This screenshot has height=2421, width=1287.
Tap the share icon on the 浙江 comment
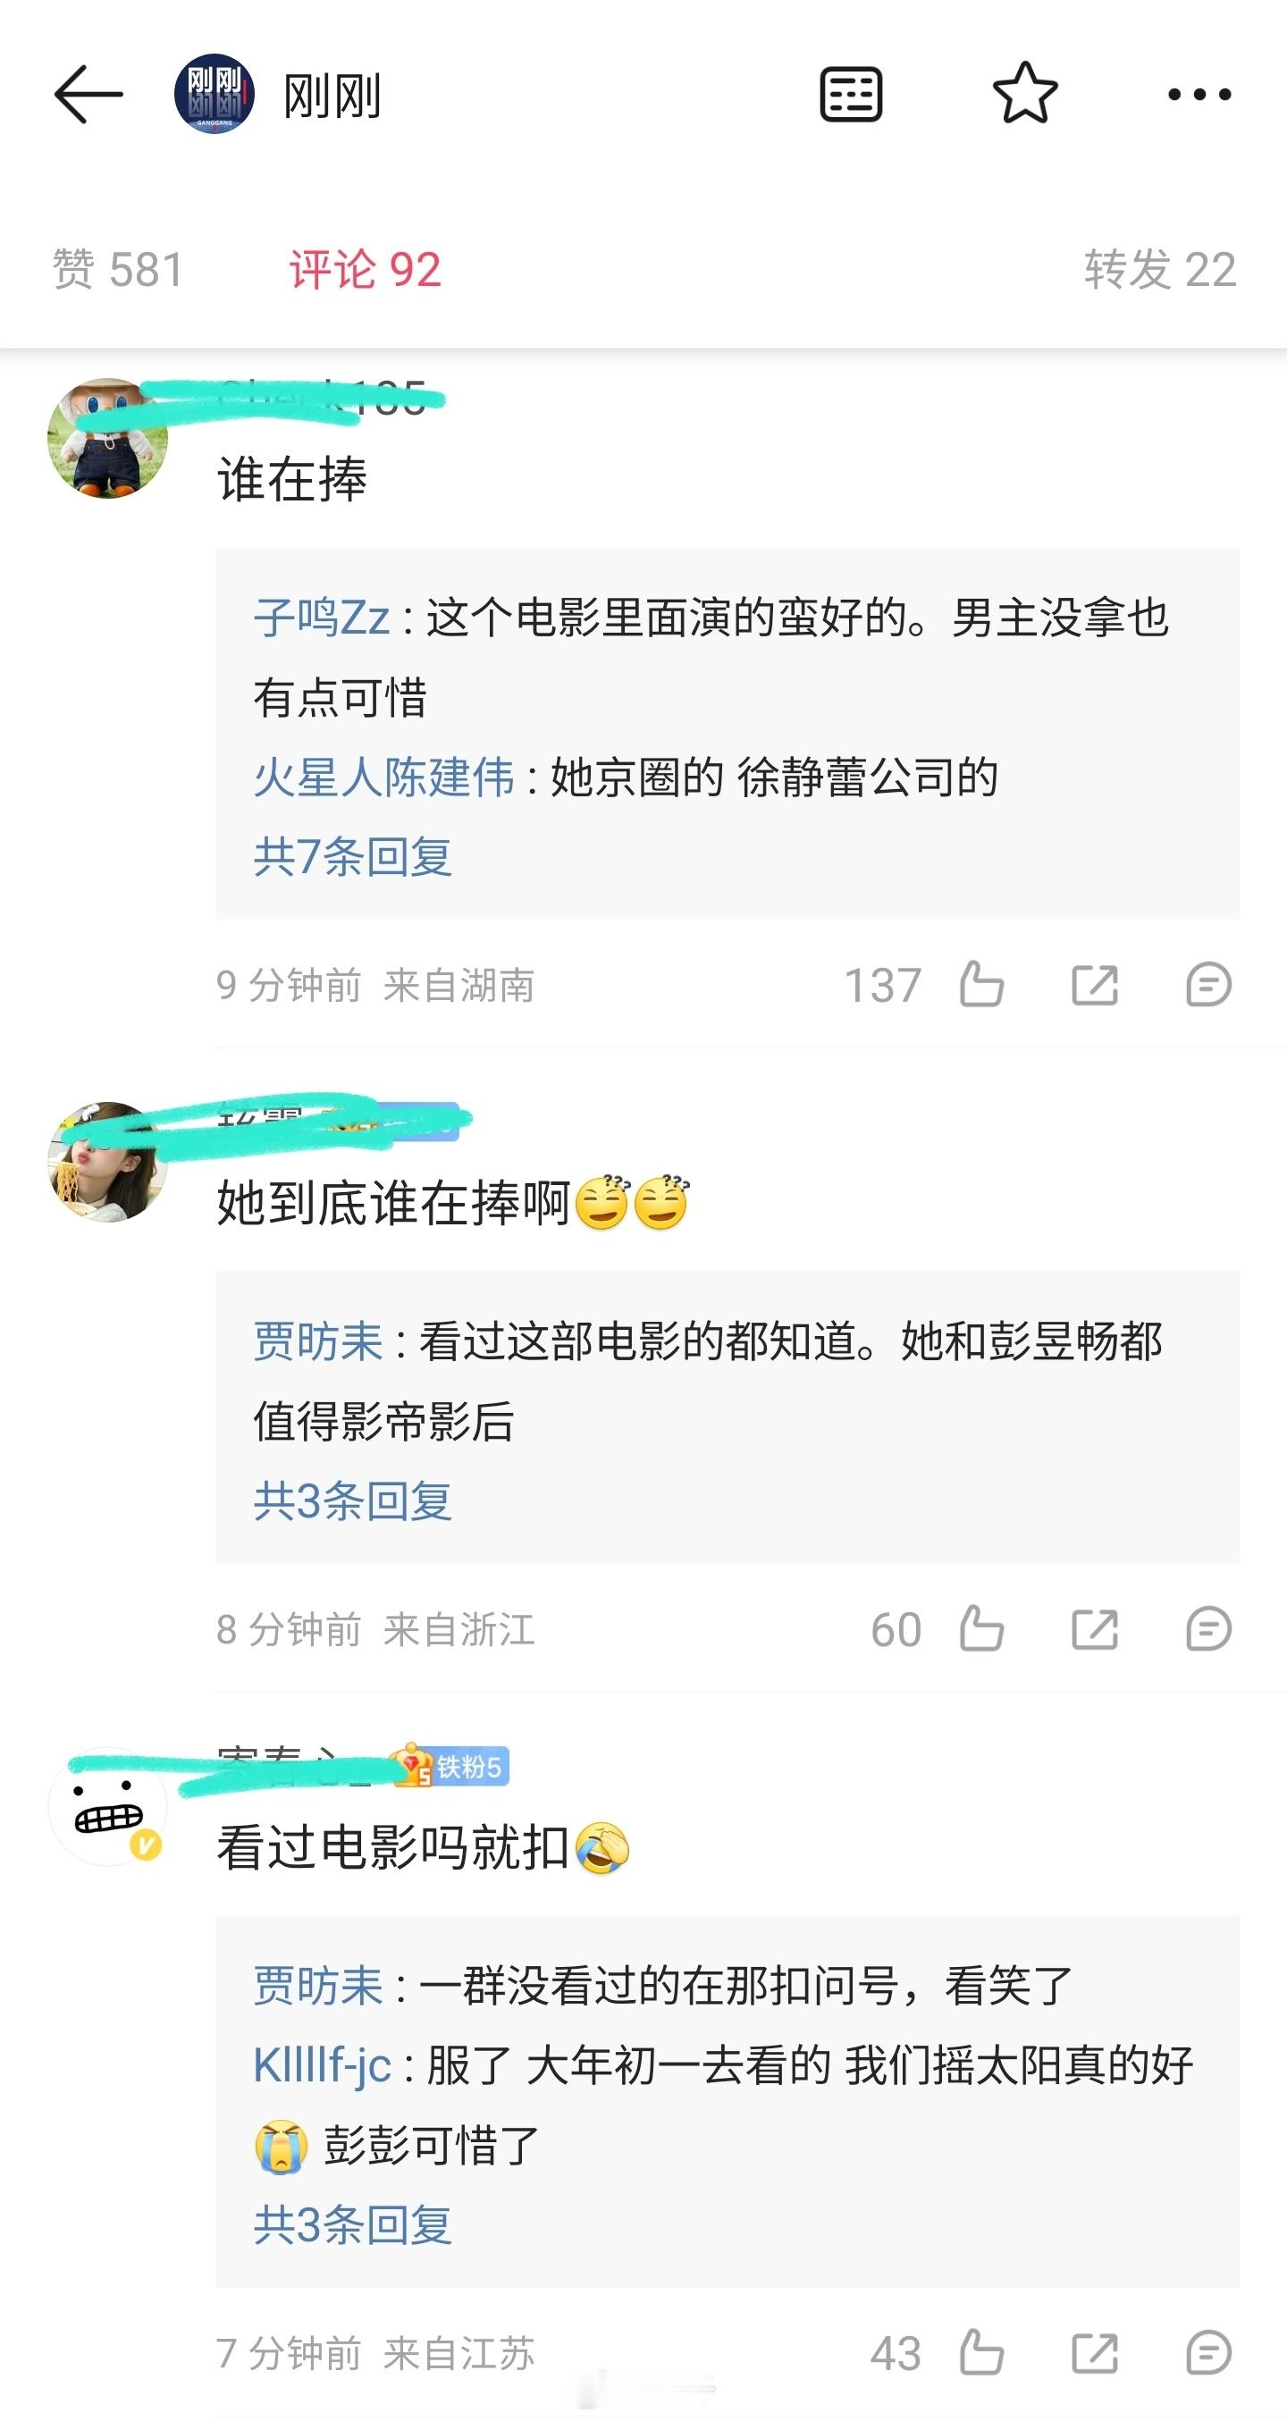[1095, 1628]
